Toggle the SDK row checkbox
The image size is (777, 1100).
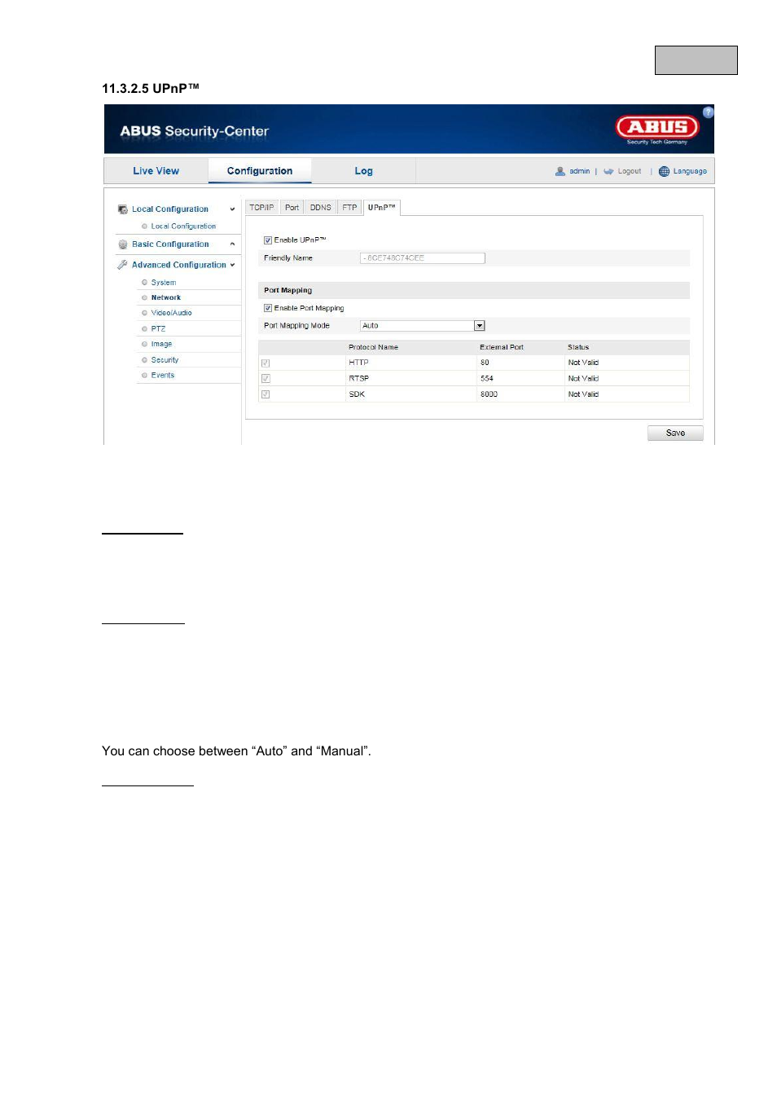(266, 394)
